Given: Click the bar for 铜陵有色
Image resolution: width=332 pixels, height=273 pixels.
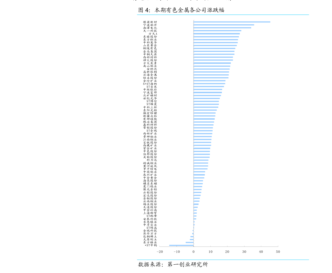Looking at the screenshot, I should (x=214, y=49).
